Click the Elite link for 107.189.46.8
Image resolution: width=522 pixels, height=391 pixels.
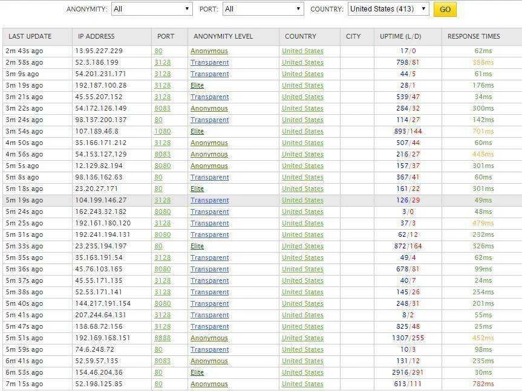[x=197, y=131]
